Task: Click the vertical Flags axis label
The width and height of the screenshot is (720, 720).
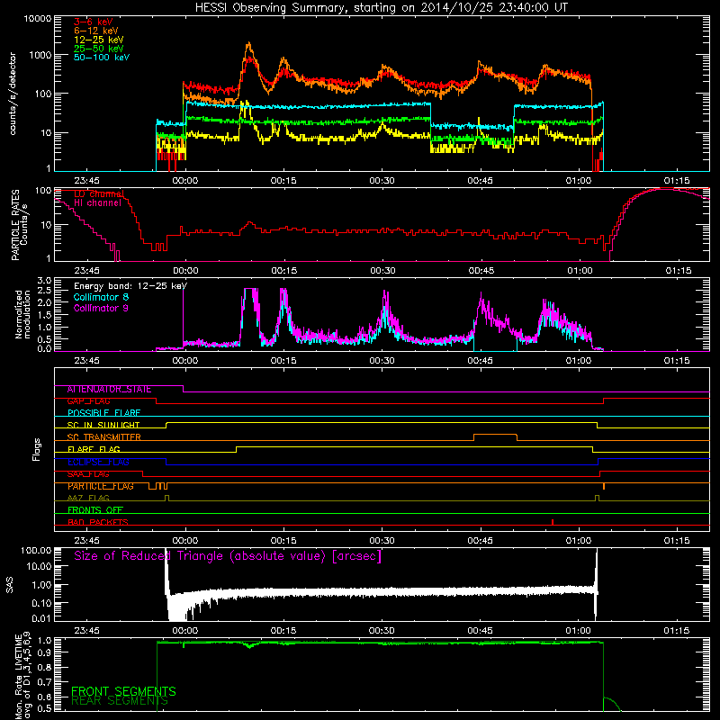Action: click(37, 449)
